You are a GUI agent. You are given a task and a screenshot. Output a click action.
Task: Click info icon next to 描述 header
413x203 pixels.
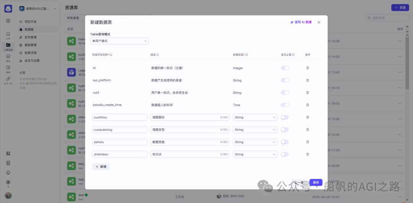(x=158, y=55)
